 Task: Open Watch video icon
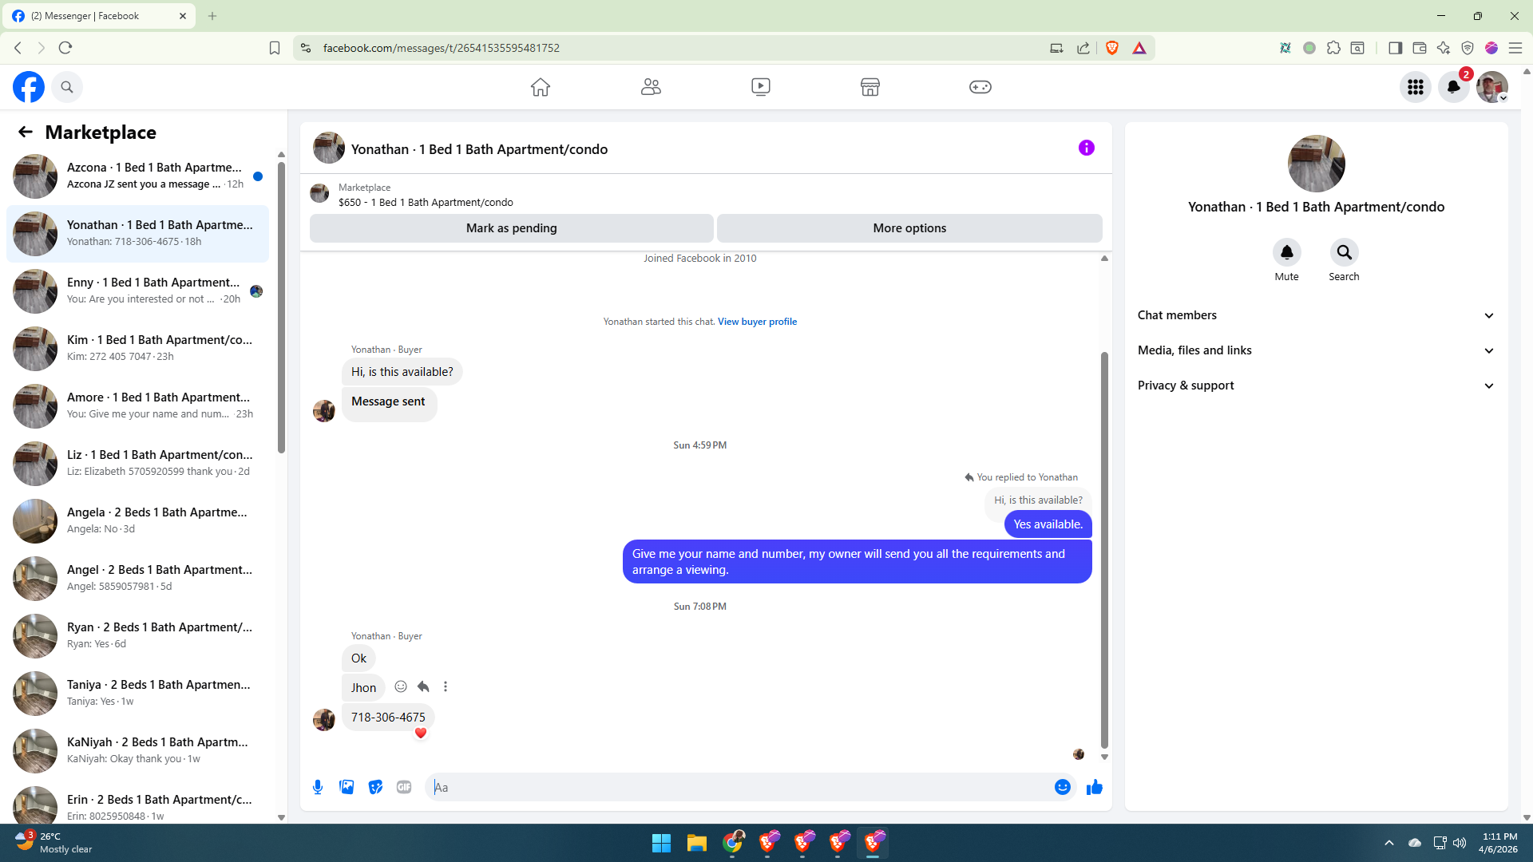(x=761, y=87)
